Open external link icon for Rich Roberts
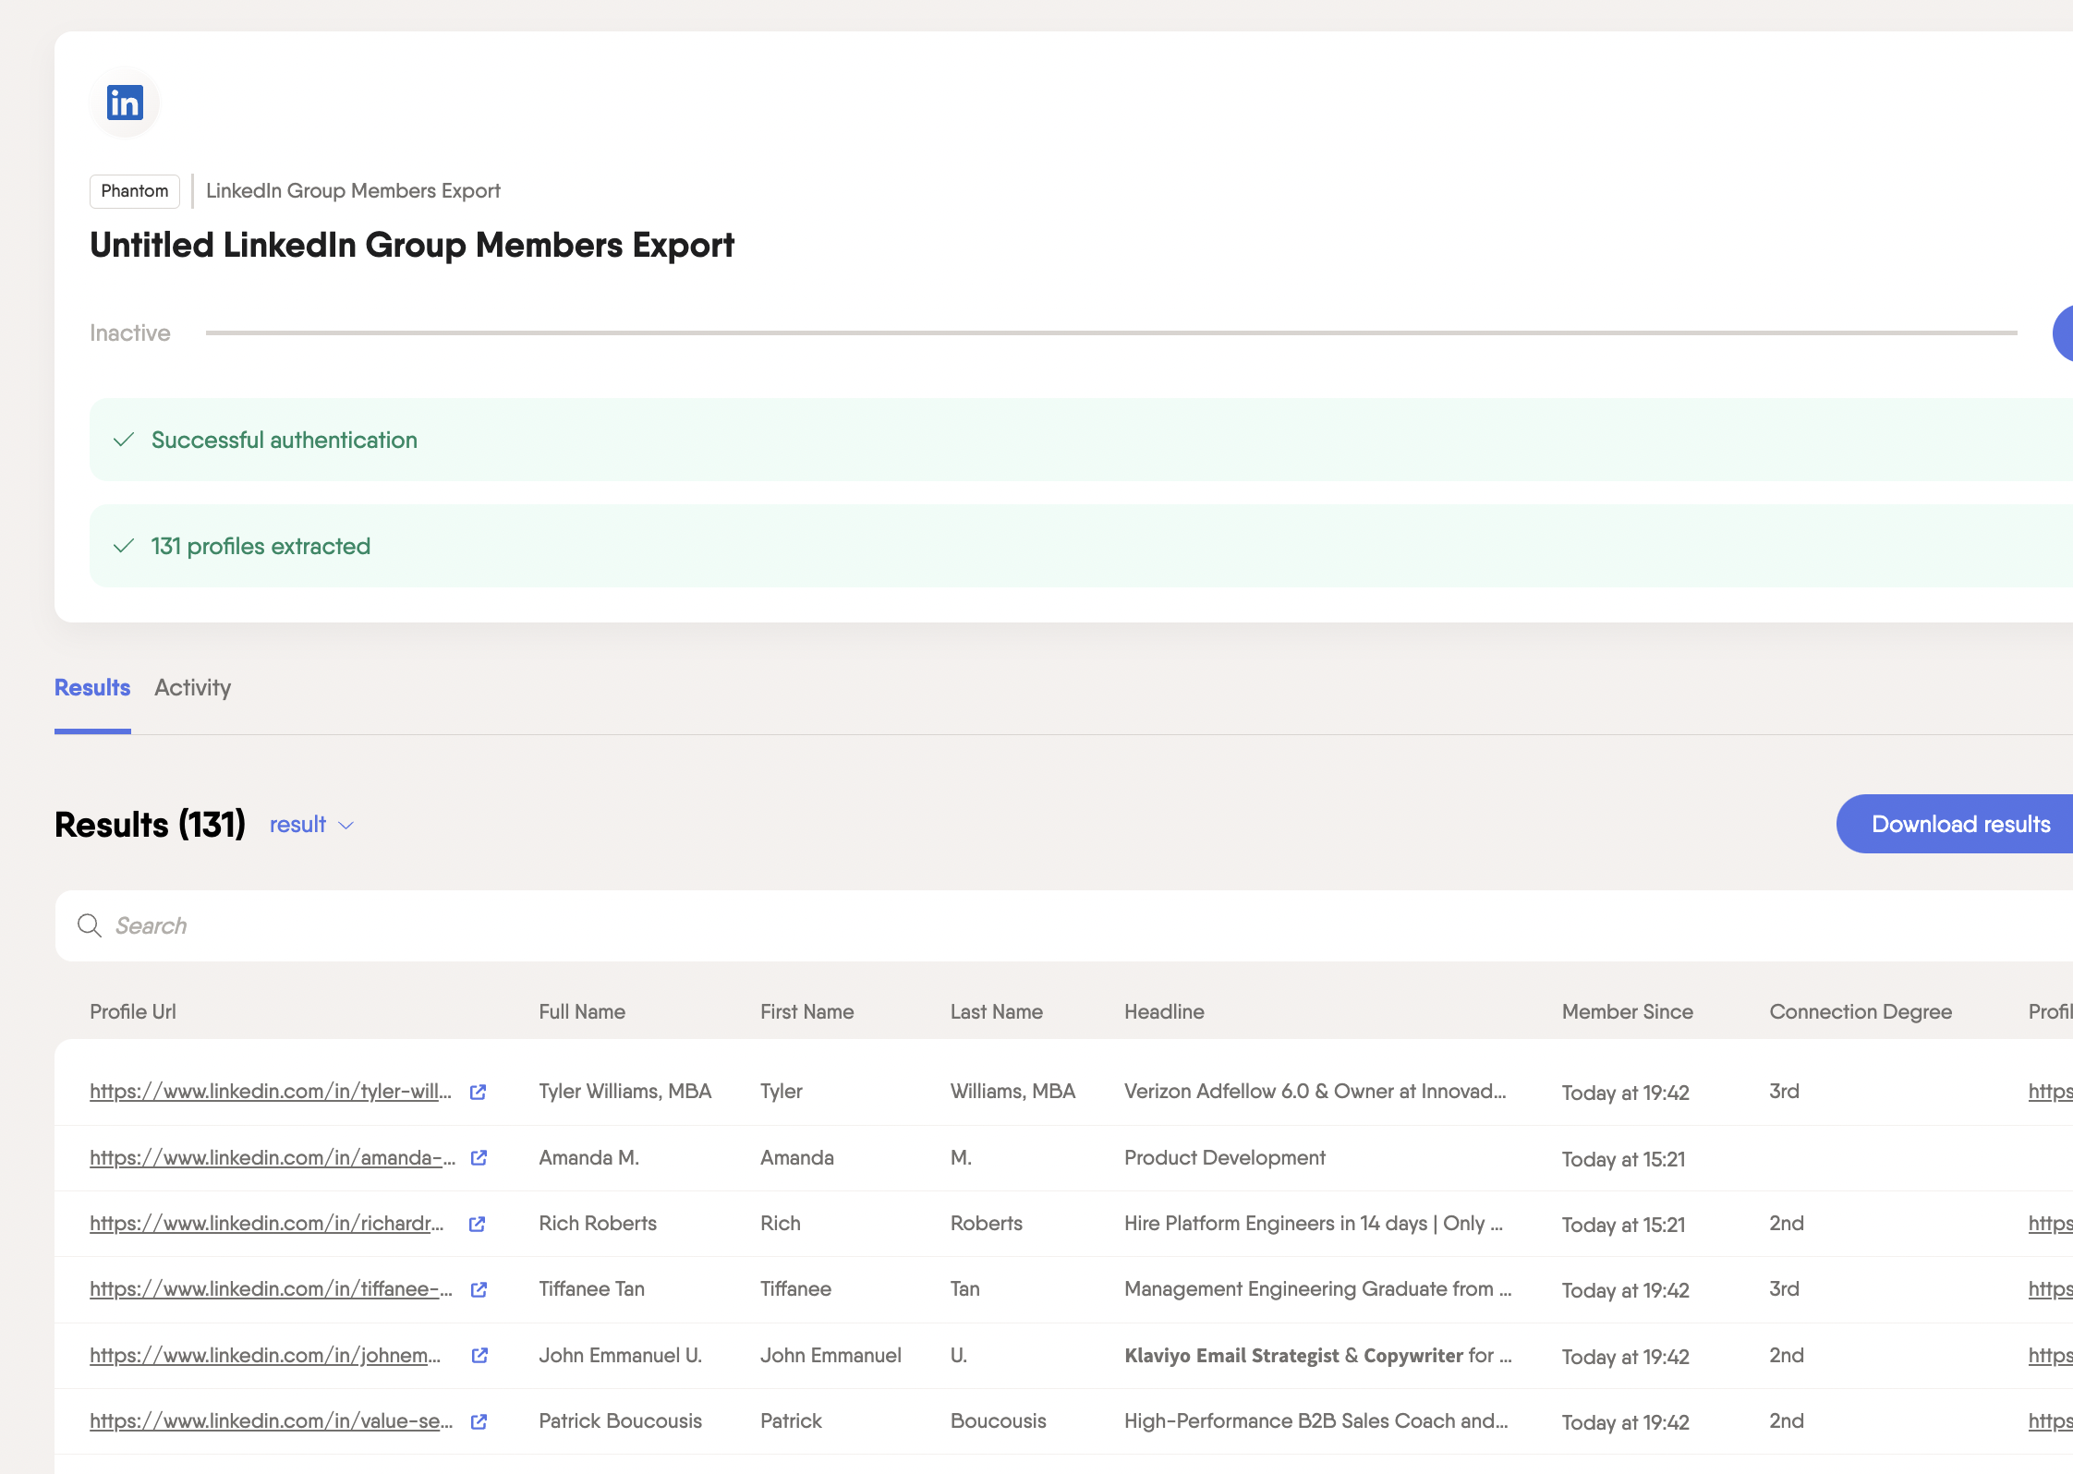 [477, 1224]
